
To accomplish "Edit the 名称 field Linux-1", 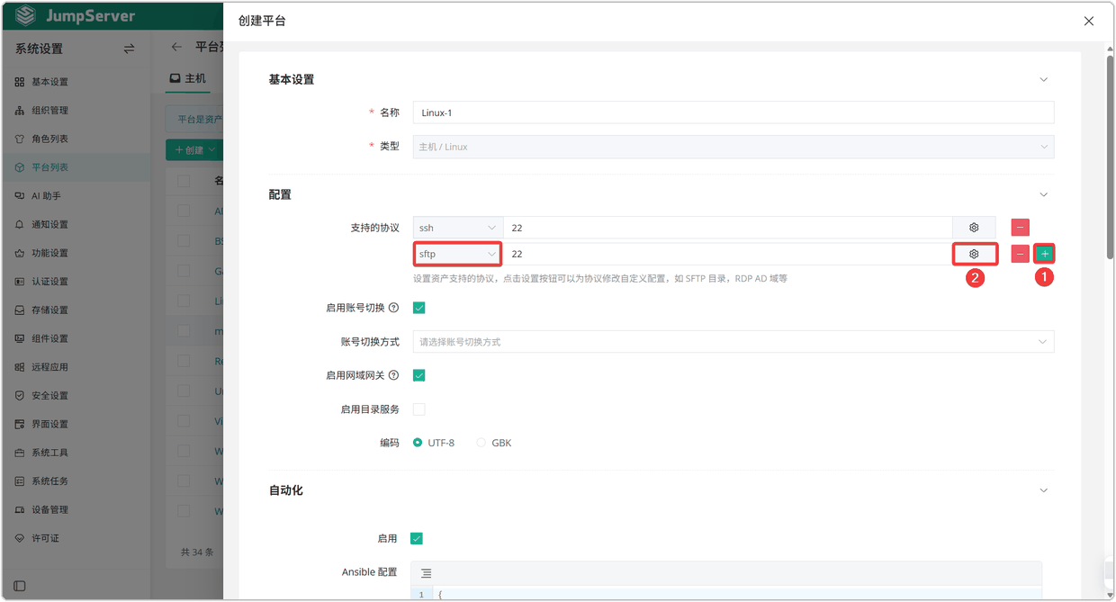I will [x=733, y=112].
